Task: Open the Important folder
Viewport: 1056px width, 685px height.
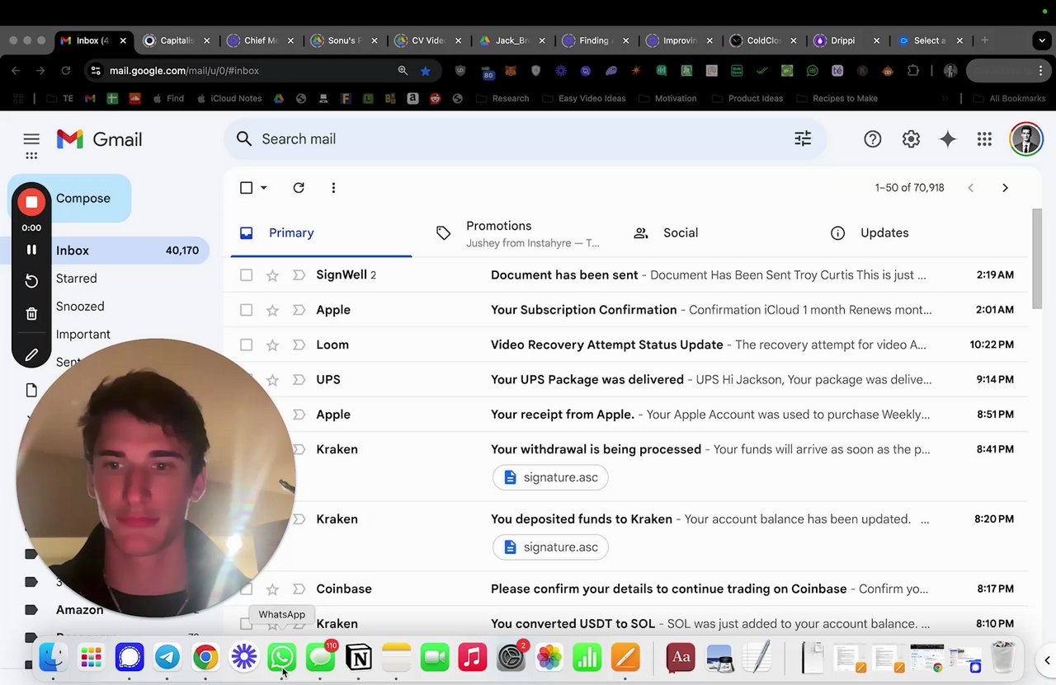Action: [82, 335]
